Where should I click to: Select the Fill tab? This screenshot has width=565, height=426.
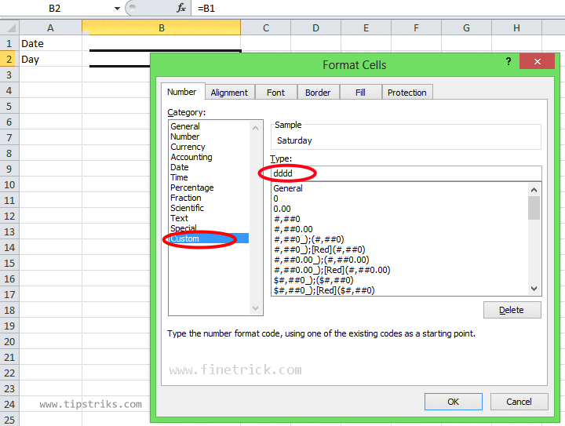[x=360, y=93]
